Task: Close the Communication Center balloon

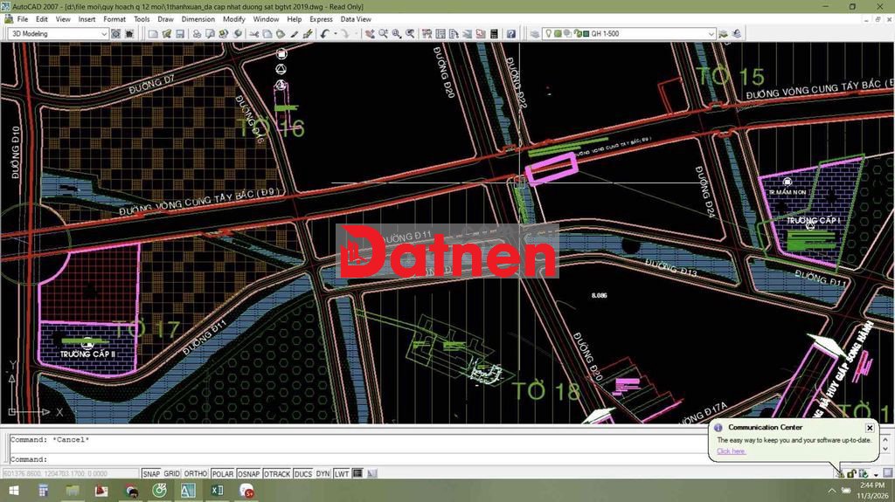Action: point(870,428)
